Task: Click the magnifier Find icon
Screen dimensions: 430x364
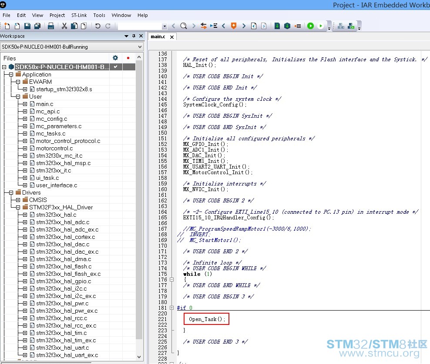Action: pyautogui.click(x=184, y=26)
